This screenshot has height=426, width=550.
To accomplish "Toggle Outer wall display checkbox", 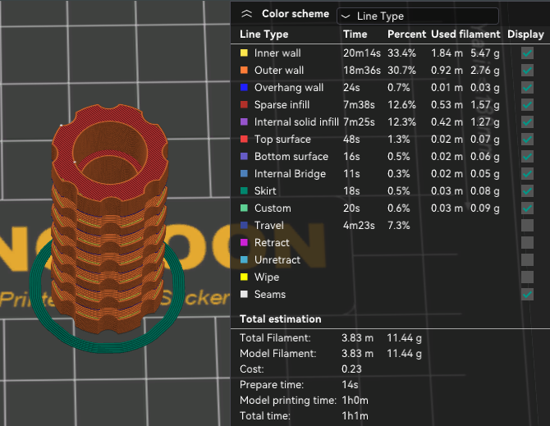I will coord(527,71).
